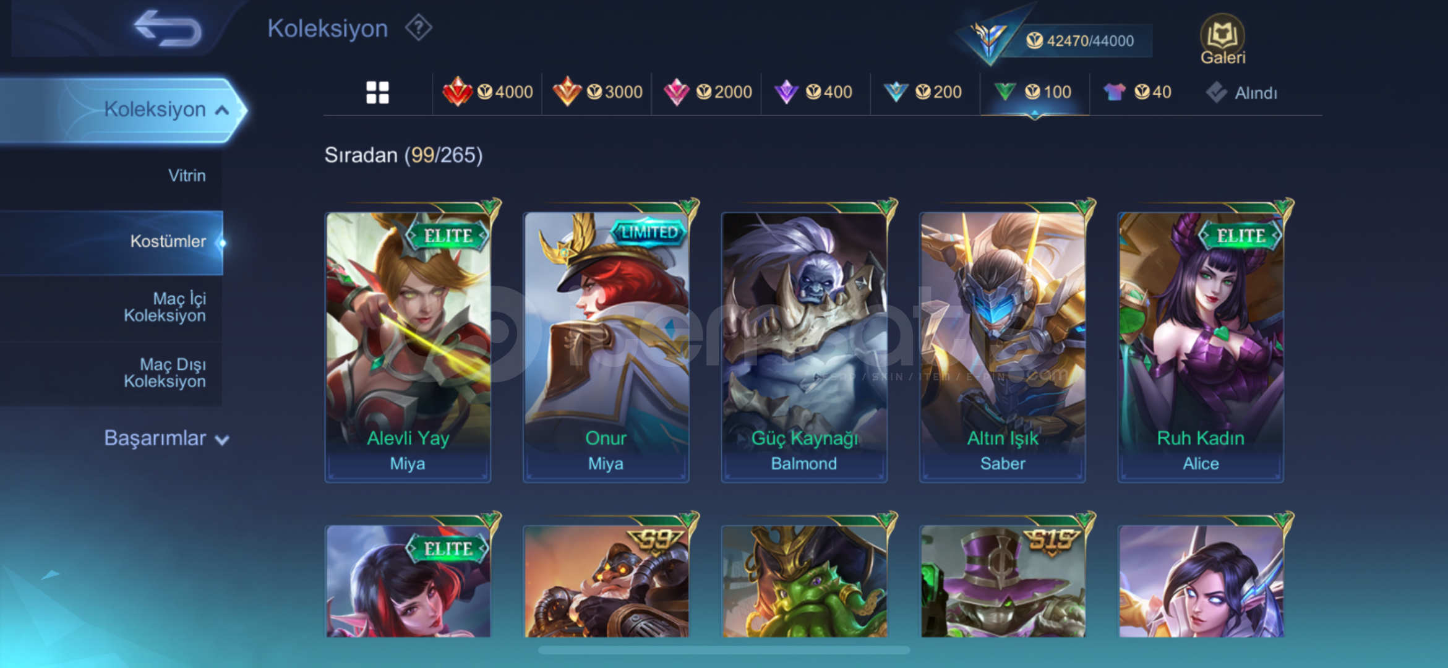Go back using the return arrow

(167, 28)
